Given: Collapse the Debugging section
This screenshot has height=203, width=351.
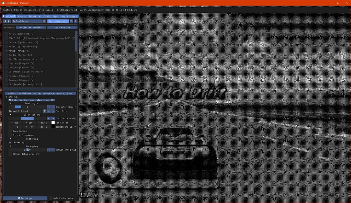Looking at the screenshot, I should pyautogui.click(x=10, y=146).
